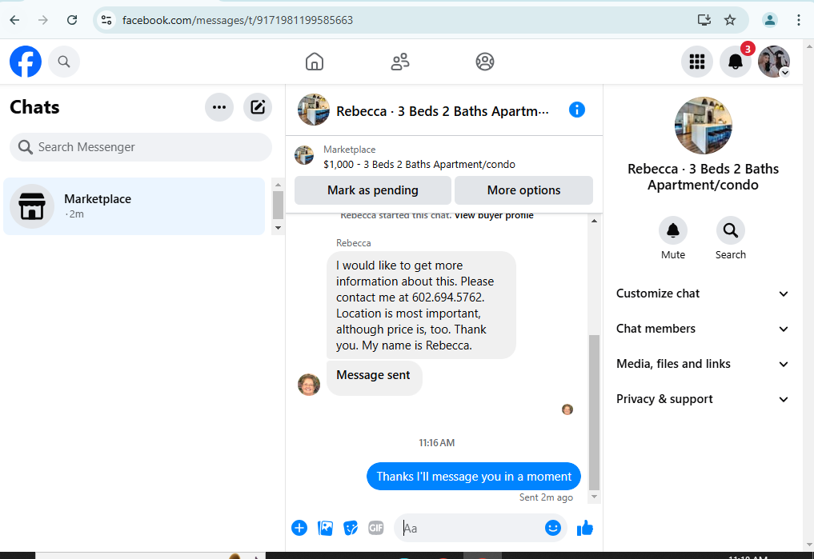Screen dimensions: 814x559
Task: Click conversation scroll down arrow
Action: pos(595,497)
